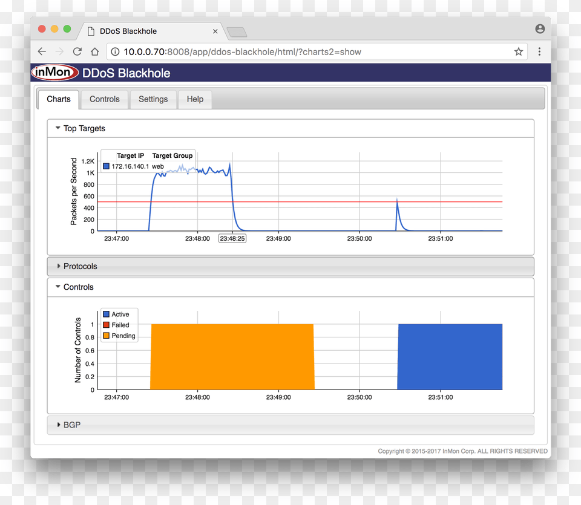Open the Chrome three-dot menu
This screenshot has height=505, width=581.
(539, 52)
